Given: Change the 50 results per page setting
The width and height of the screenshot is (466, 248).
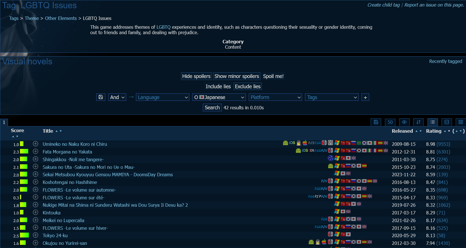Looking at the screenshot, I should click(x=390, y=122).
